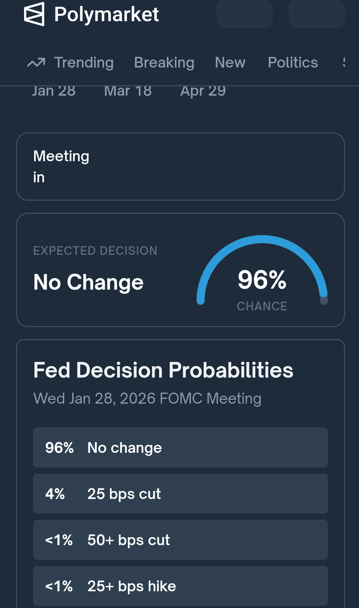Select the 96% No change outcome row
Viewport: 359px width, 608px height.
tap(180, 447)
